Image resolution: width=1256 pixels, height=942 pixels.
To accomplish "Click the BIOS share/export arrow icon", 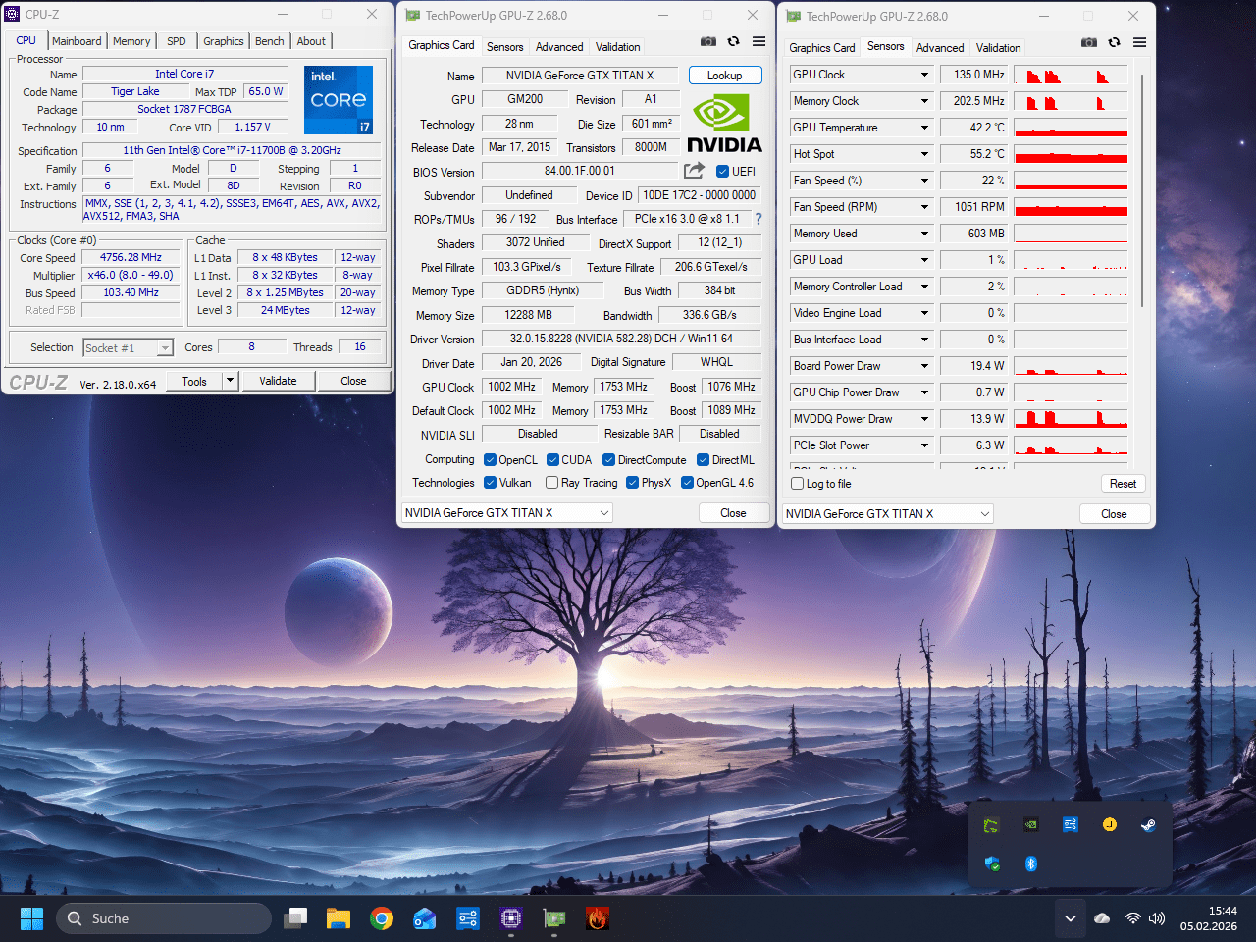I will pyautogui.click(x=694, y=171).
